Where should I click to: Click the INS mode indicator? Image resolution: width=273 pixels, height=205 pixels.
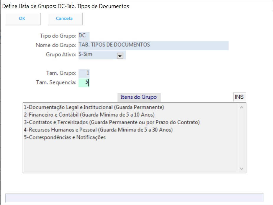tap(239, 97)
